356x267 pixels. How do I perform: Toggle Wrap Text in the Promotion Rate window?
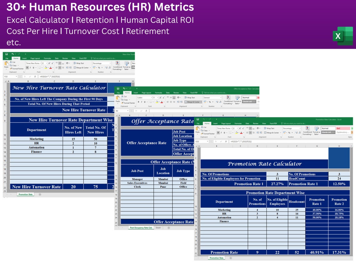pyautogui.click(x=269, y=128)
